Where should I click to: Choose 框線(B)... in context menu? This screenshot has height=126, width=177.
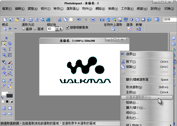(x=147, y=103)
